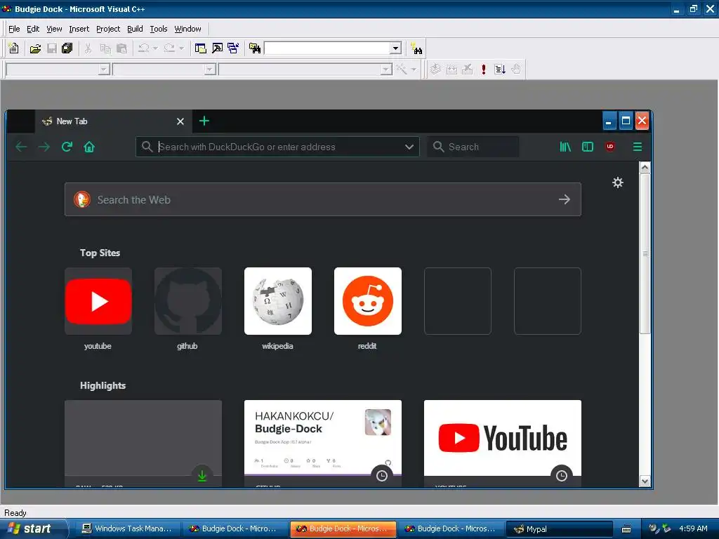Click the Open folder toolbar icon
The width and height of the screenshot is (719, 539).
[x=35, y=48]
